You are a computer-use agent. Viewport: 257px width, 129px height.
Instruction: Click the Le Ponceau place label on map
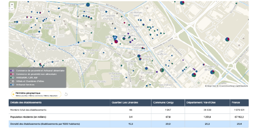(x=100, y=81)
